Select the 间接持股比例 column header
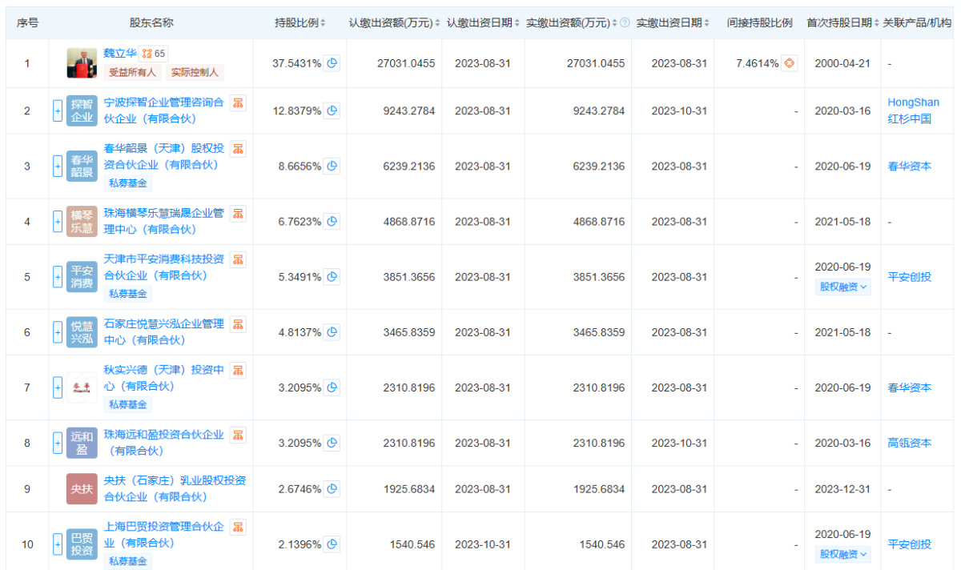 pos(759,23)
